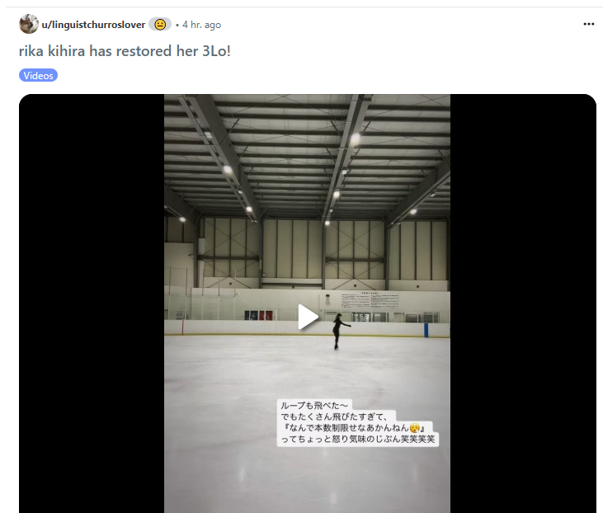Click the 4 hr. ago timestamp

pyautogui.click(x=201, y=25)
